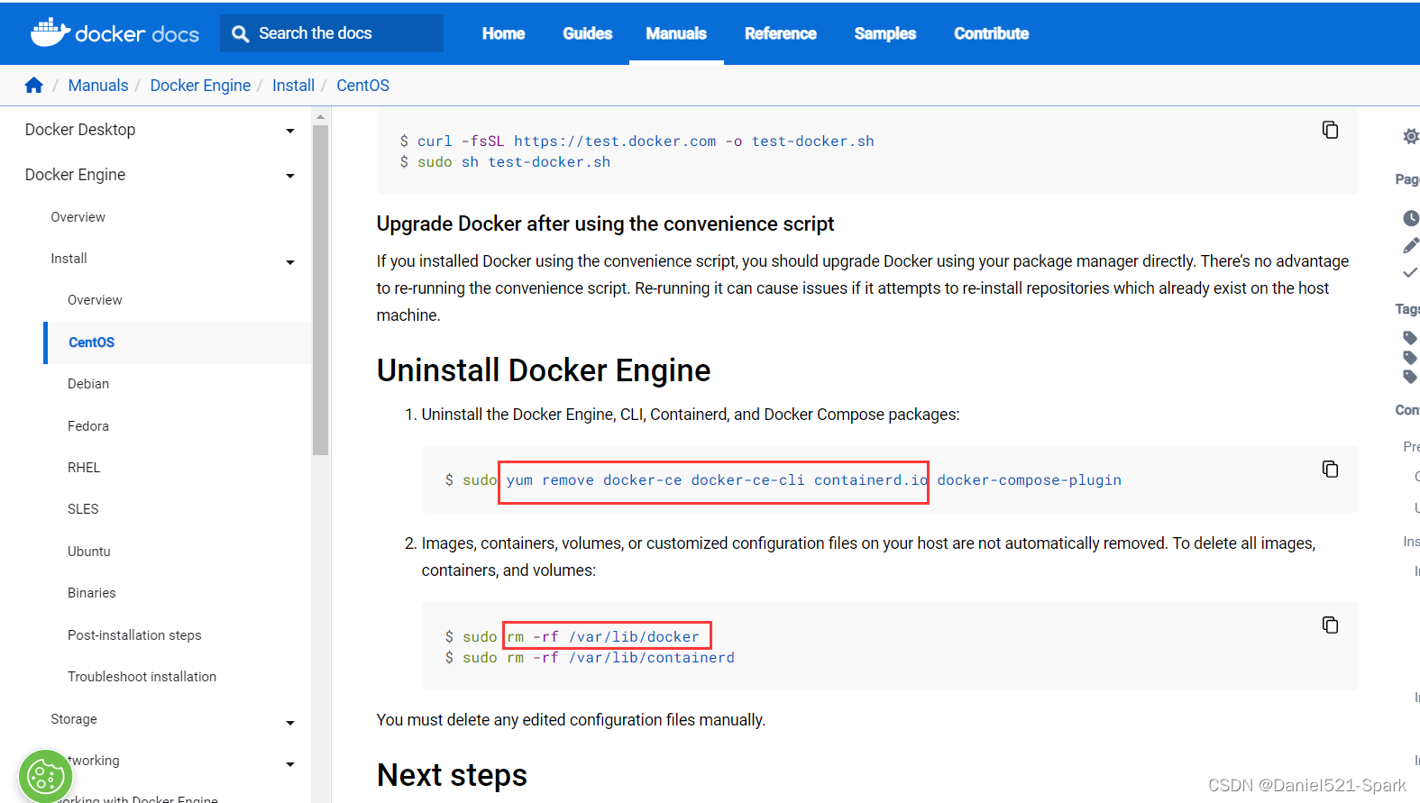This screenshot has width=1420, height=803.
Task: Select the Manuals navigation tab
Action: 676,33
